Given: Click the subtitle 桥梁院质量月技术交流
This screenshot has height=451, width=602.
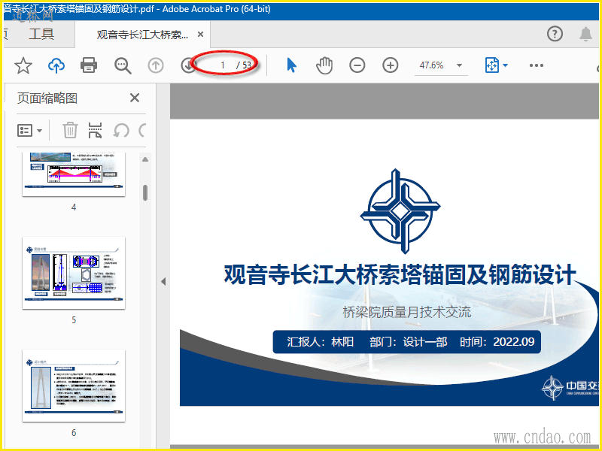Looking at the screenshot, I should [x=406, y=312].
